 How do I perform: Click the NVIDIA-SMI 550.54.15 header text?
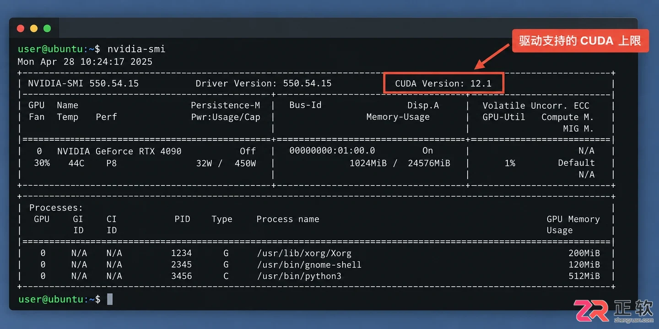point(83,84)
